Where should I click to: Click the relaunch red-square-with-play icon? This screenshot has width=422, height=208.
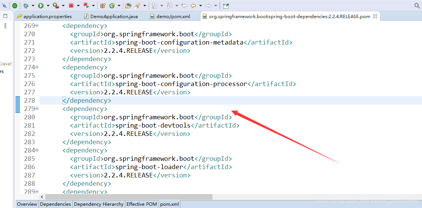(x=86, y=5)
